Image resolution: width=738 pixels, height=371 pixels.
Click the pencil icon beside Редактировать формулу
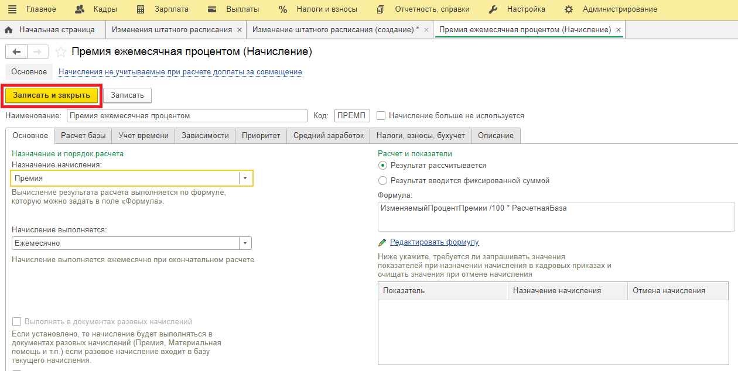[382, 242]
